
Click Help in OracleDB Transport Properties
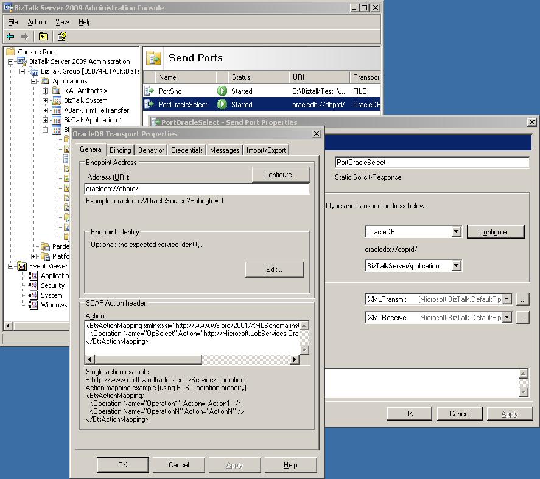click(290, 465)
